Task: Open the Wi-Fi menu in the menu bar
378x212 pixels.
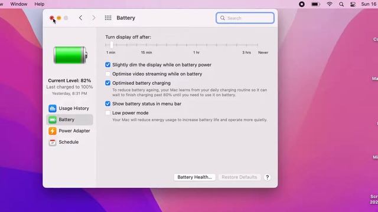Action: click(330, 4)
